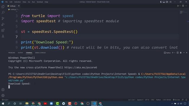The image size is (189, 106).
Task: Open the feedback icon in status bar
Action: tap(183, 100)
